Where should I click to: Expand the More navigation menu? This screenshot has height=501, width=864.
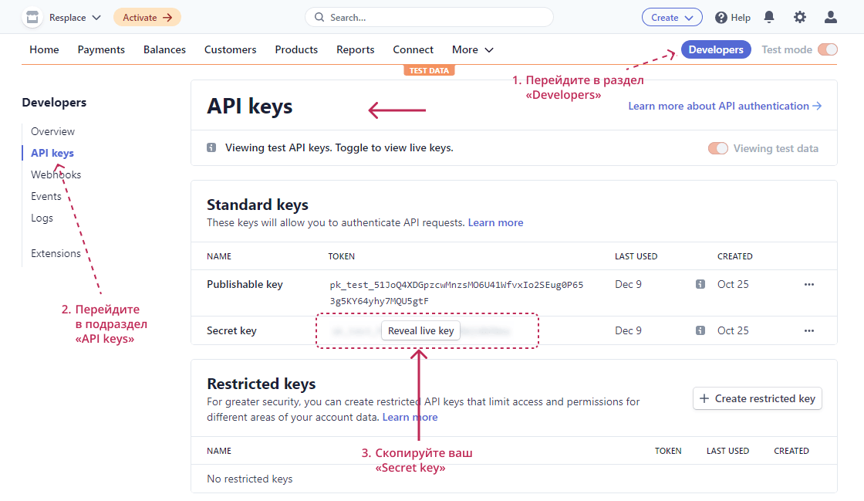[x=473, y=49]
